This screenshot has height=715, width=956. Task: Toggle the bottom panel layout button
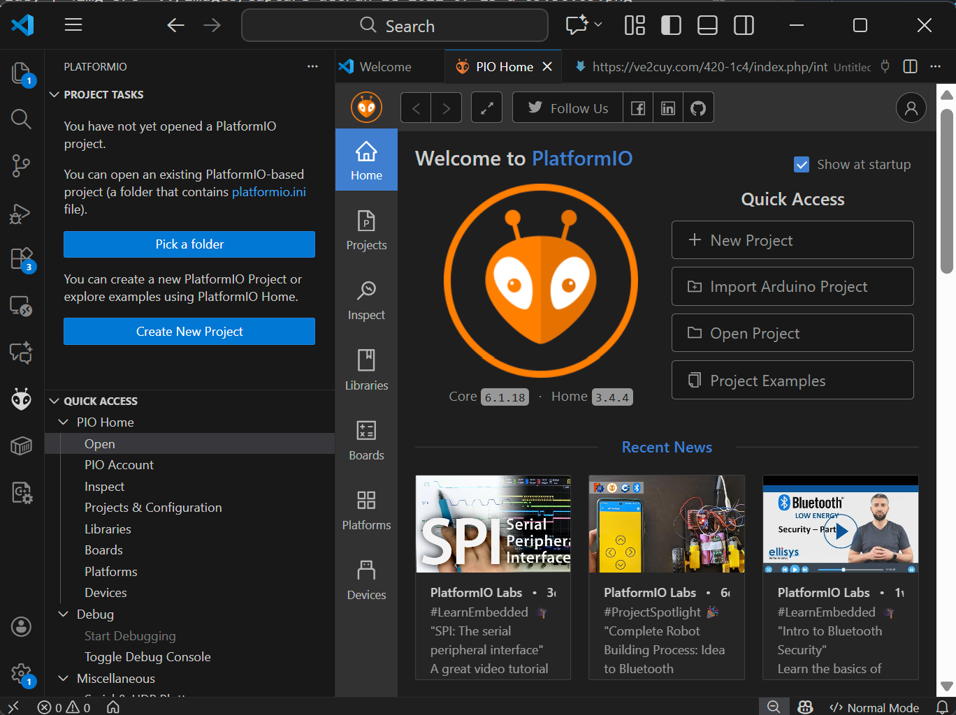707,26
